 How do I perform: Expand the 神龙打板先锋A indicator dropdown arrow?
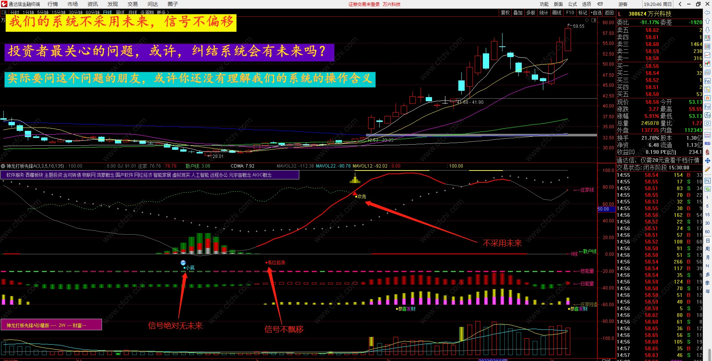pyautogui.click(x=3, y=166)
